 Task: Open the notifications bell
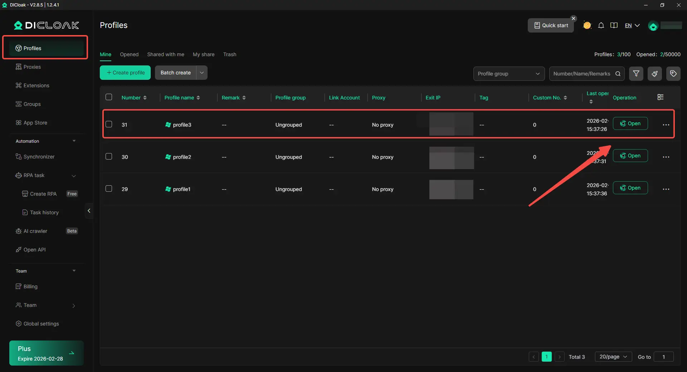(x=601, y=25)
